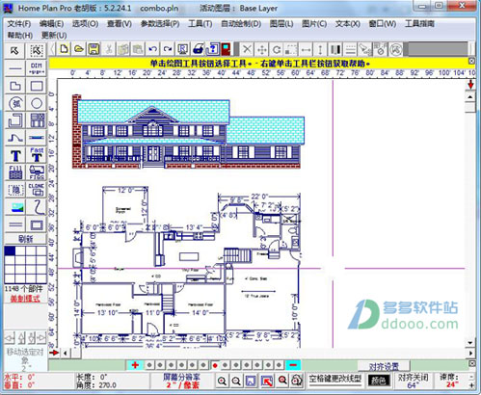Image resolution: width=481 pixels, height=395 pixels.
Task: Select the red-dot zoom level marker
Action: tap(215, 365)
